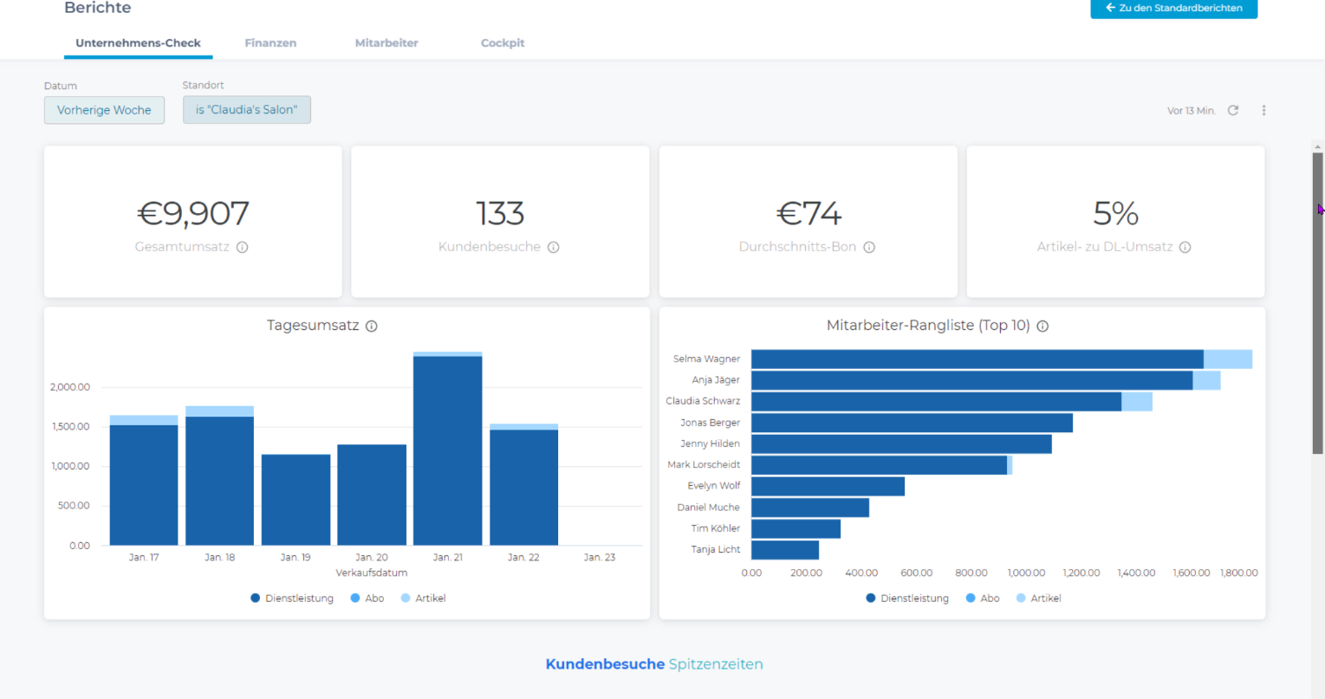Image resolution: width=1325 pixels, height=699 pixels.
Task: Toggle Dienstleistung in Mitarbeiter-Rangliste legend
Action: pos(907,599)
